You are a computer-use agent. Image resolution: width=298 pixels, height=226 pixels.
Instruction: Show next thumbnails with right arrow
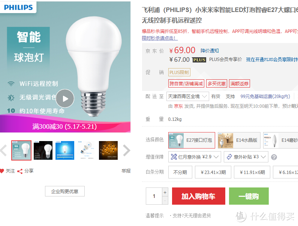[x=126, y=150]
